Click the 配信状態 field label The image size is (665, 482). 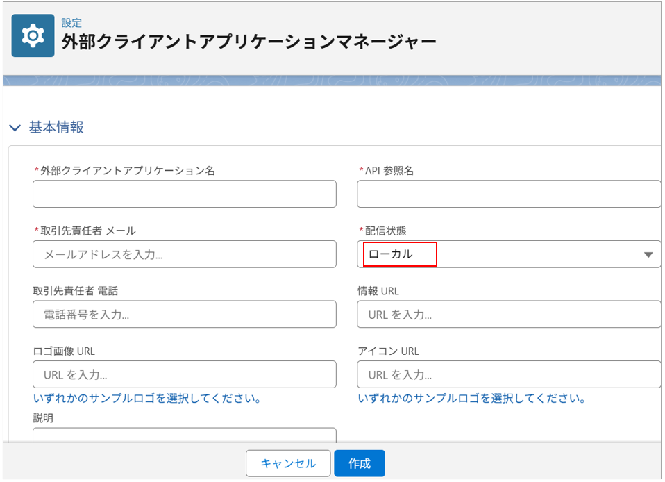(x=390, y=231)
